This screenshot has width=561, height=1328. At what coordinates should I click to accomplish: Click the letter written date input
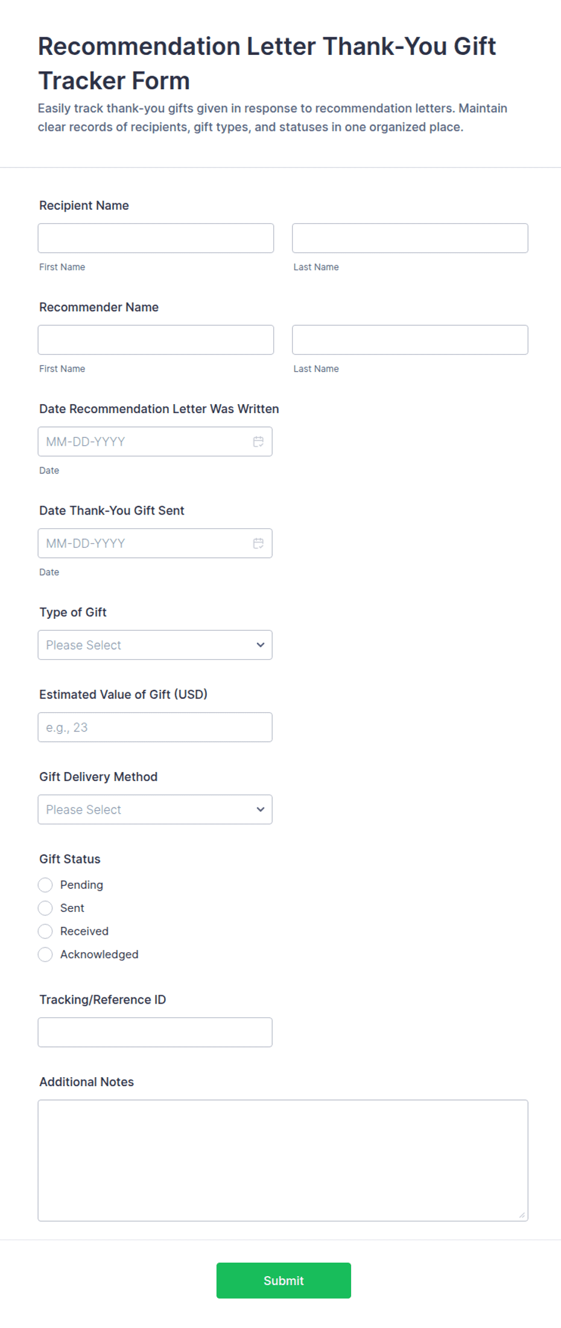155,441
